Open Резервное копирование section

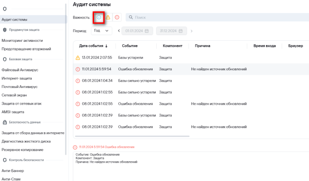[23, 150]
